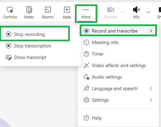The height and width of the screenshot is (127, 161).
Task: Click the "Apps" label text
Action: coord(67,17)
